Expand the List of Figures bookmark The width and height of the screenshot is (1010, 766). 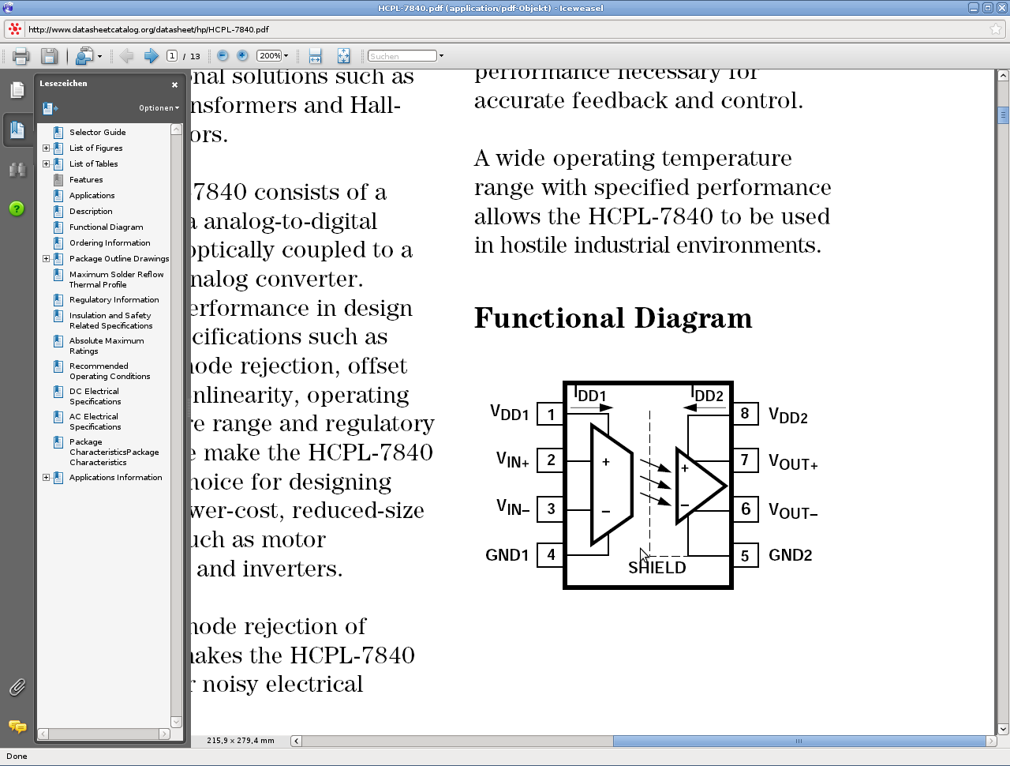[46, 148]
